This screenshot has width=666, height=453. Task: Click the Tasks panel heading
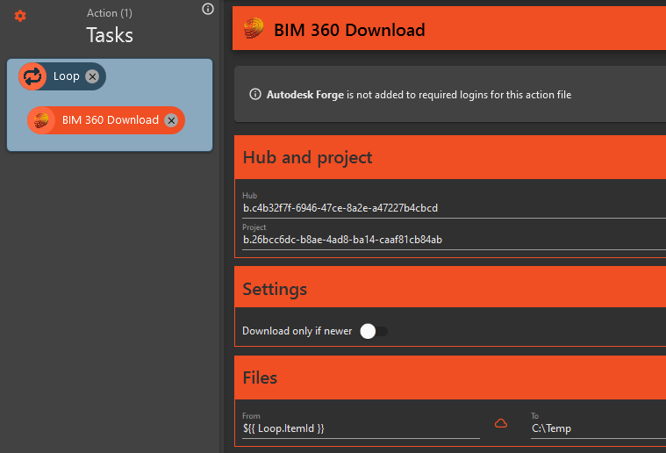110,35
